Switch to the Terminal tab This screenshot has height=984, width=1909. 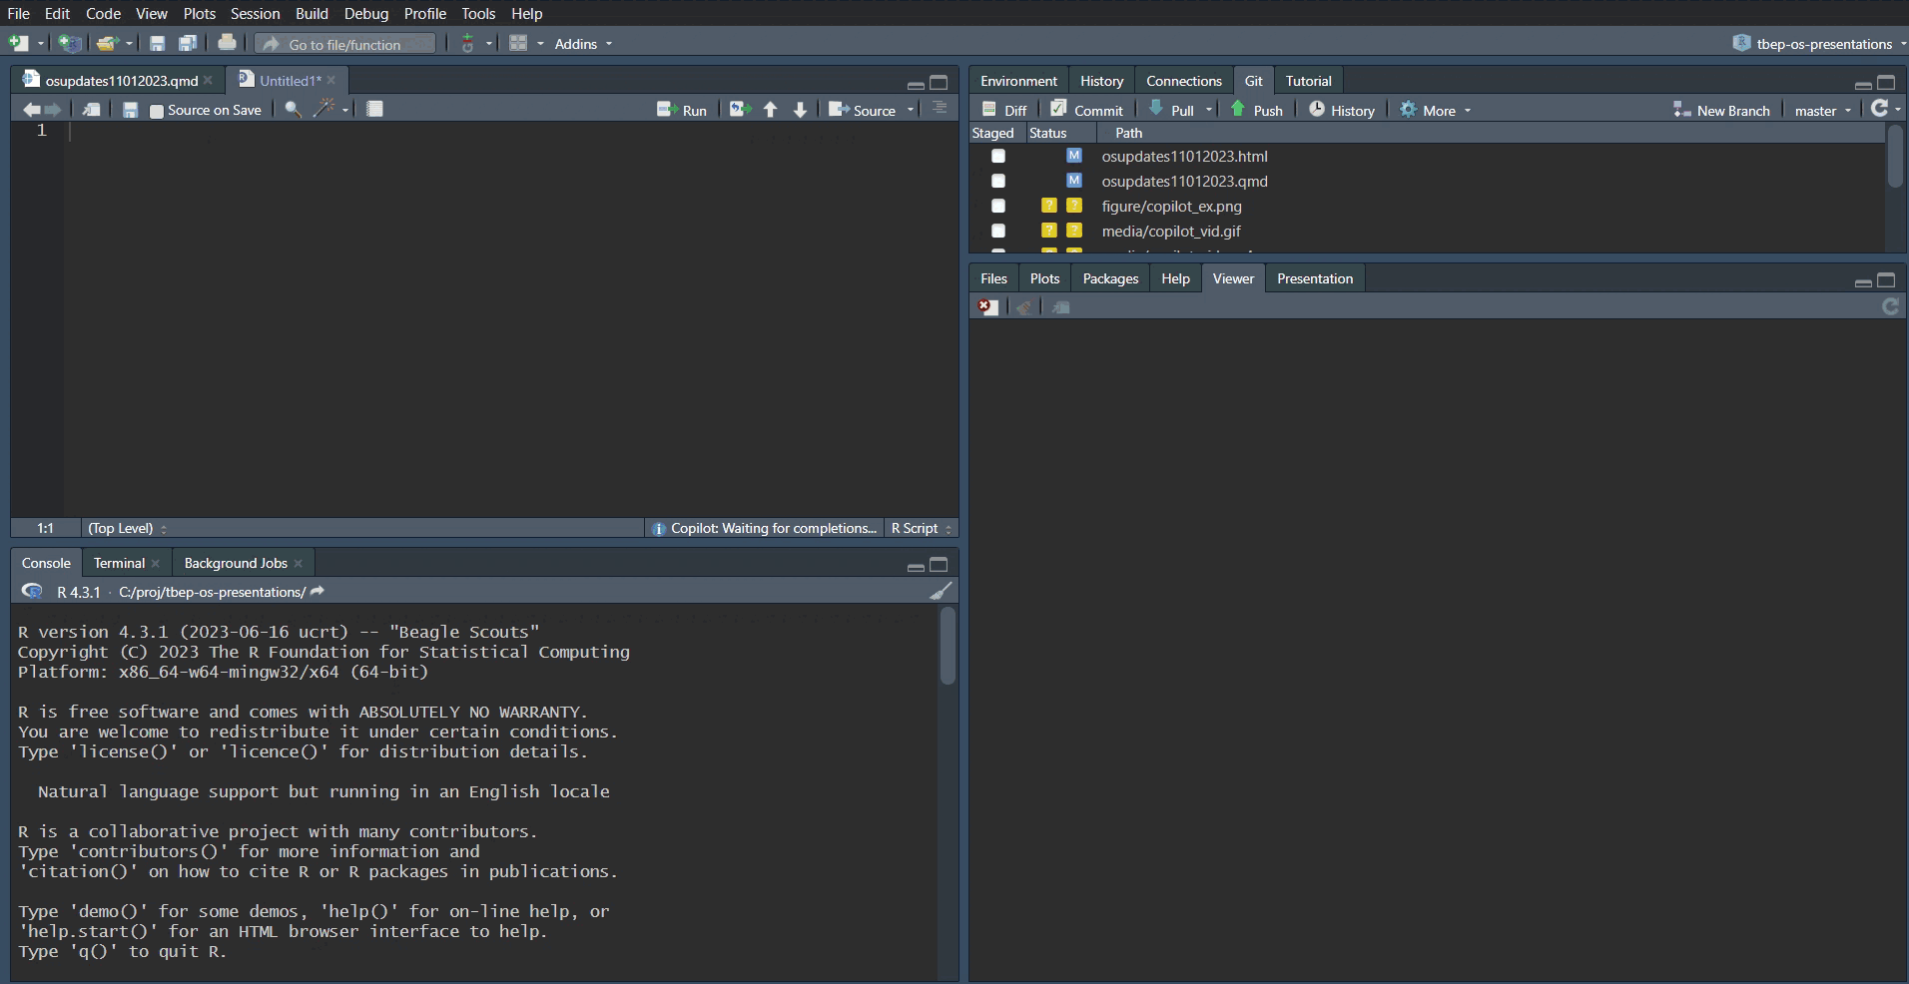point(119,563)
